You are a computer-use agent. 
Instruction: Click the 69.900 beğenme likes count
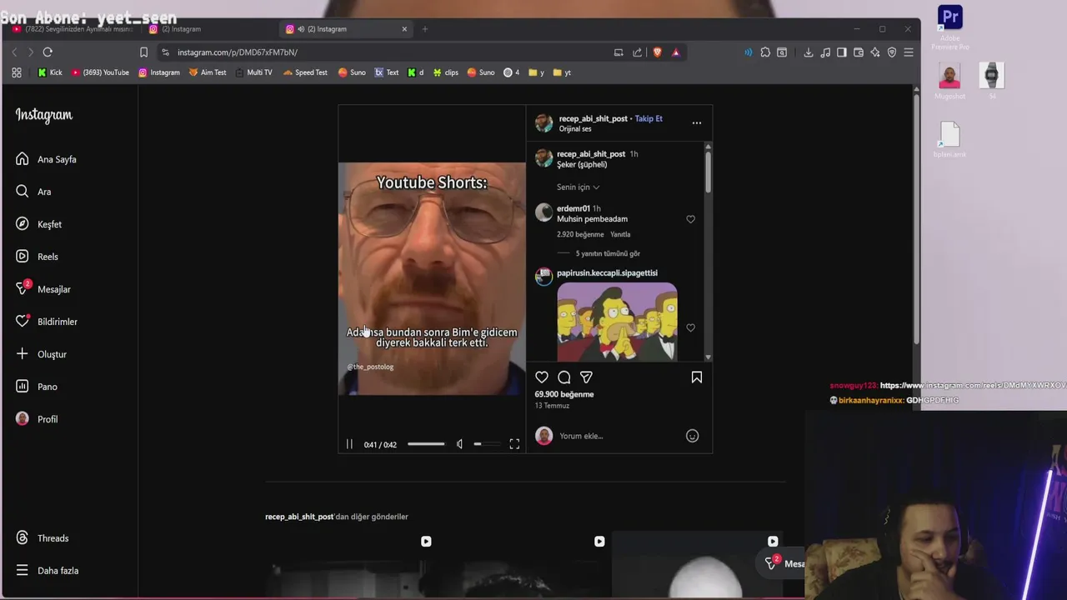click(564, 394)
